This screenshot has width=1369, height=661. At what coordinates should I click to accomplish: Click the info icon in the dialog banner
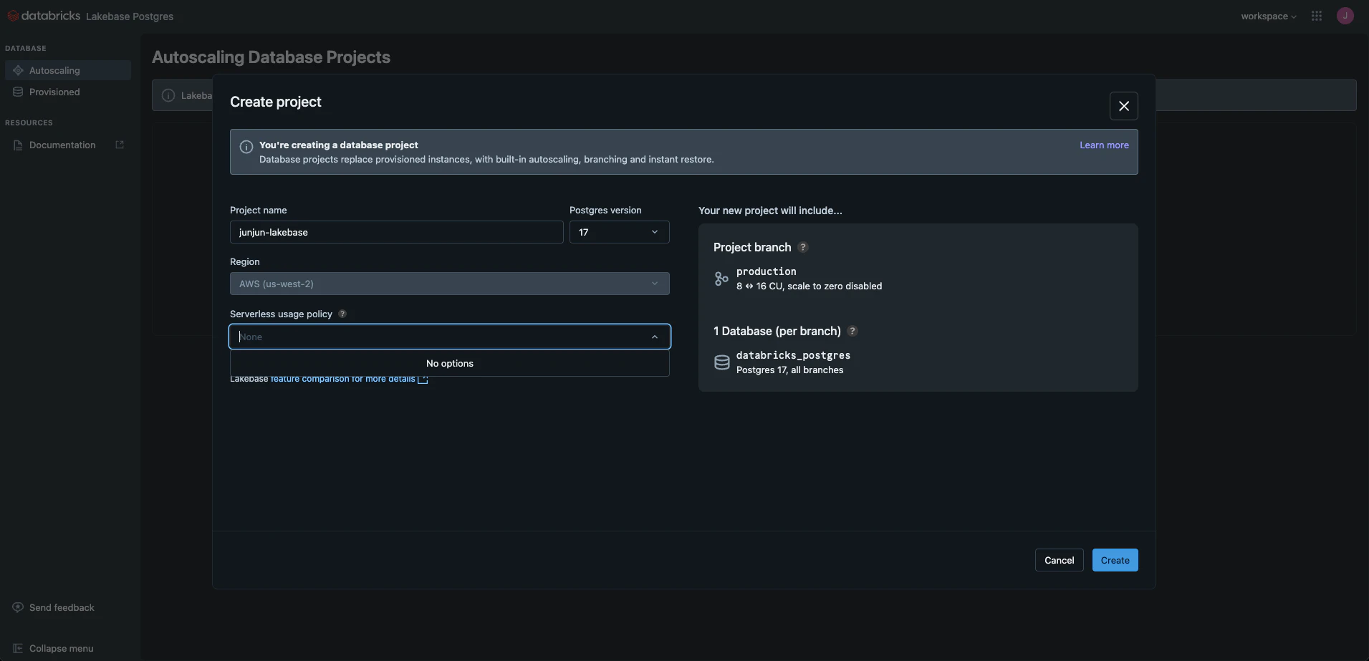point(246,147)
